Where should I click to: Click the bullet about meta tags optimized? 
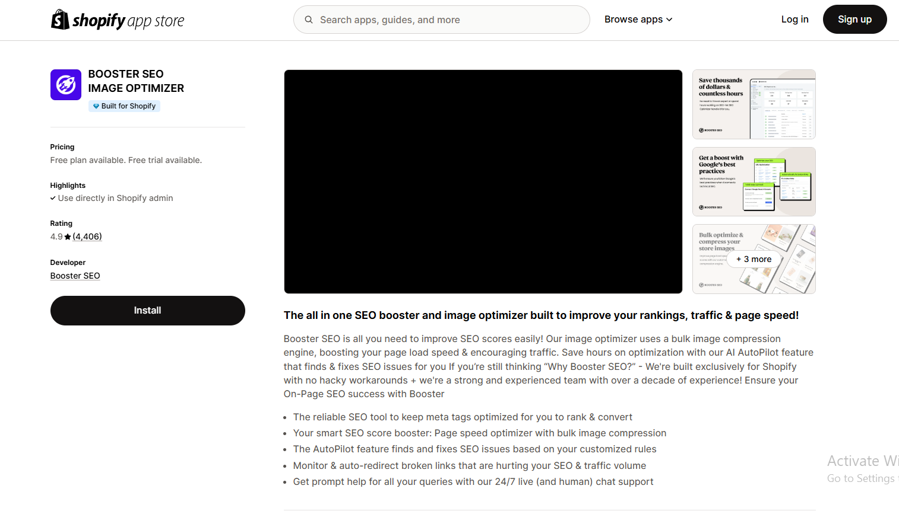(x=463, y=417)
